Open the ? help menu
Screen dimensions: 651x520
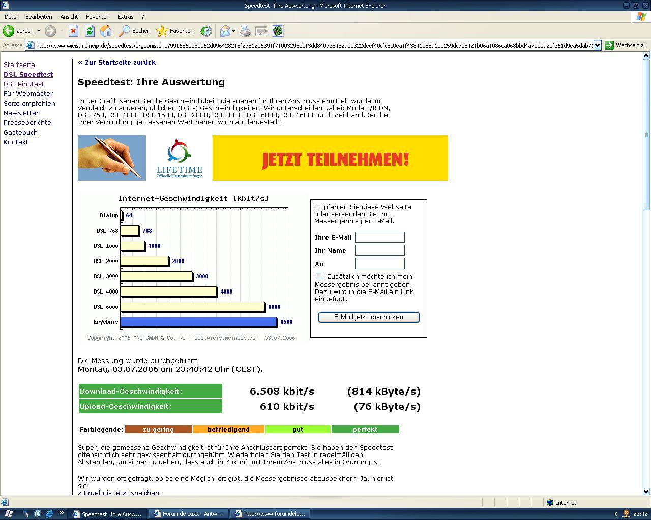[143, 17]
